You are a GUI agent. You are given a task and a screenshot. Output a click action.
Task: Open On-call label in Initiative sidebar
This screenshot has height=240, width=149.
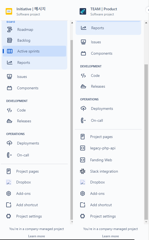coord(23,155)
